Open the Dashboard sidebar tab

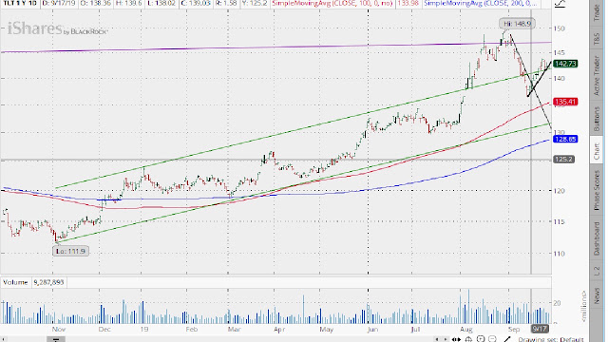pyautogui.click(x=598, y=238)
